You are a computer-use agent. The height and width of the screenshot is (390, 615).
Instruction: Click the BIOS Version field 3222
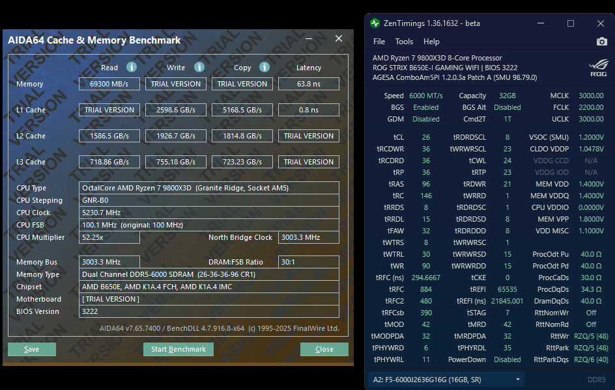209,311
